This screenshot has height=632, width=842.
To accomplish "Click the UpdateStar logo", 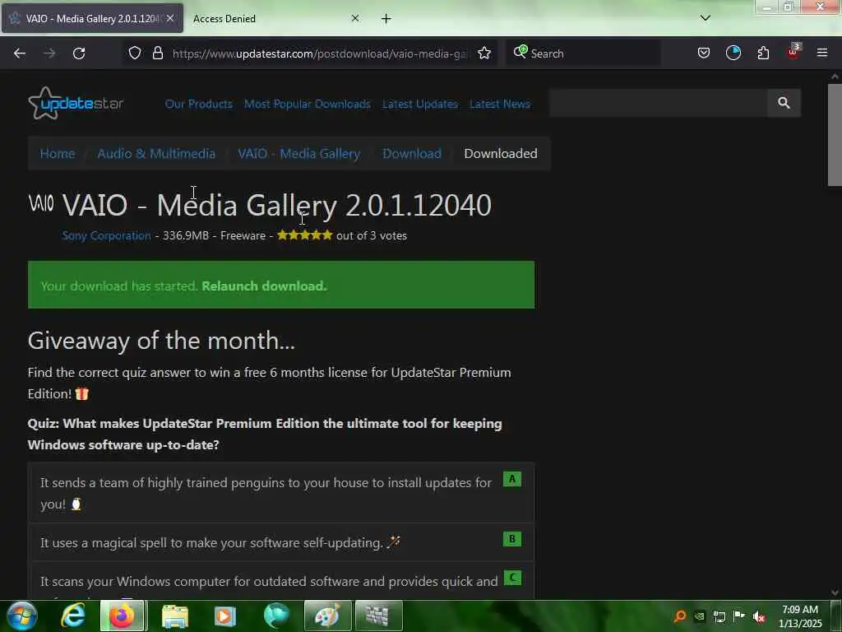I will [x=76, y=103].
